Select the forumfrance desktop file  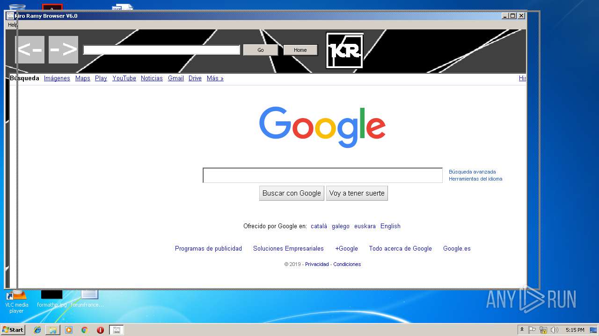pos(88,299)
